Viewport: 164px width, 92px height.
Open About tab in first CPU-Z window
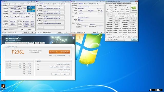point(29,4)
